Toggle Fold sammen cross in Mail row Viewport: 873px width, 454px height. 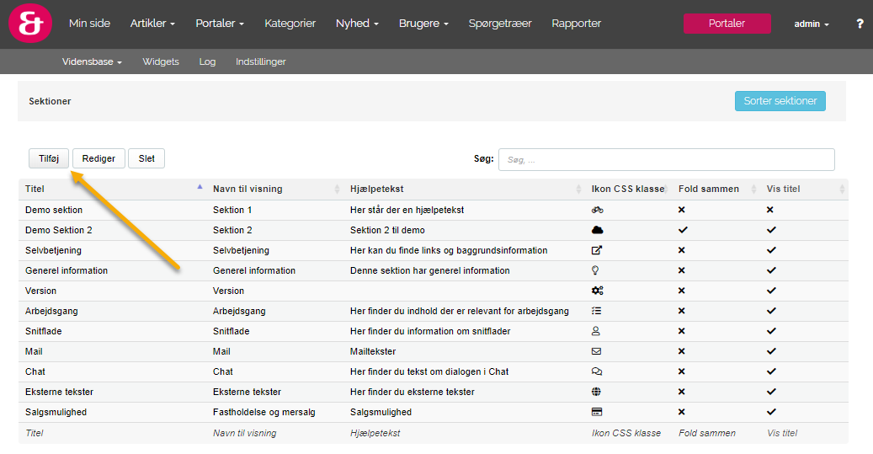coord(683,351)
